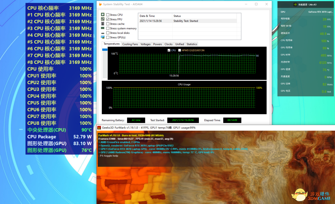Image resolution: width=335 pixels, height=204 pixels.
Task: Click the CPU Package 52.79 W row
Action: click(x=59, y=137)
